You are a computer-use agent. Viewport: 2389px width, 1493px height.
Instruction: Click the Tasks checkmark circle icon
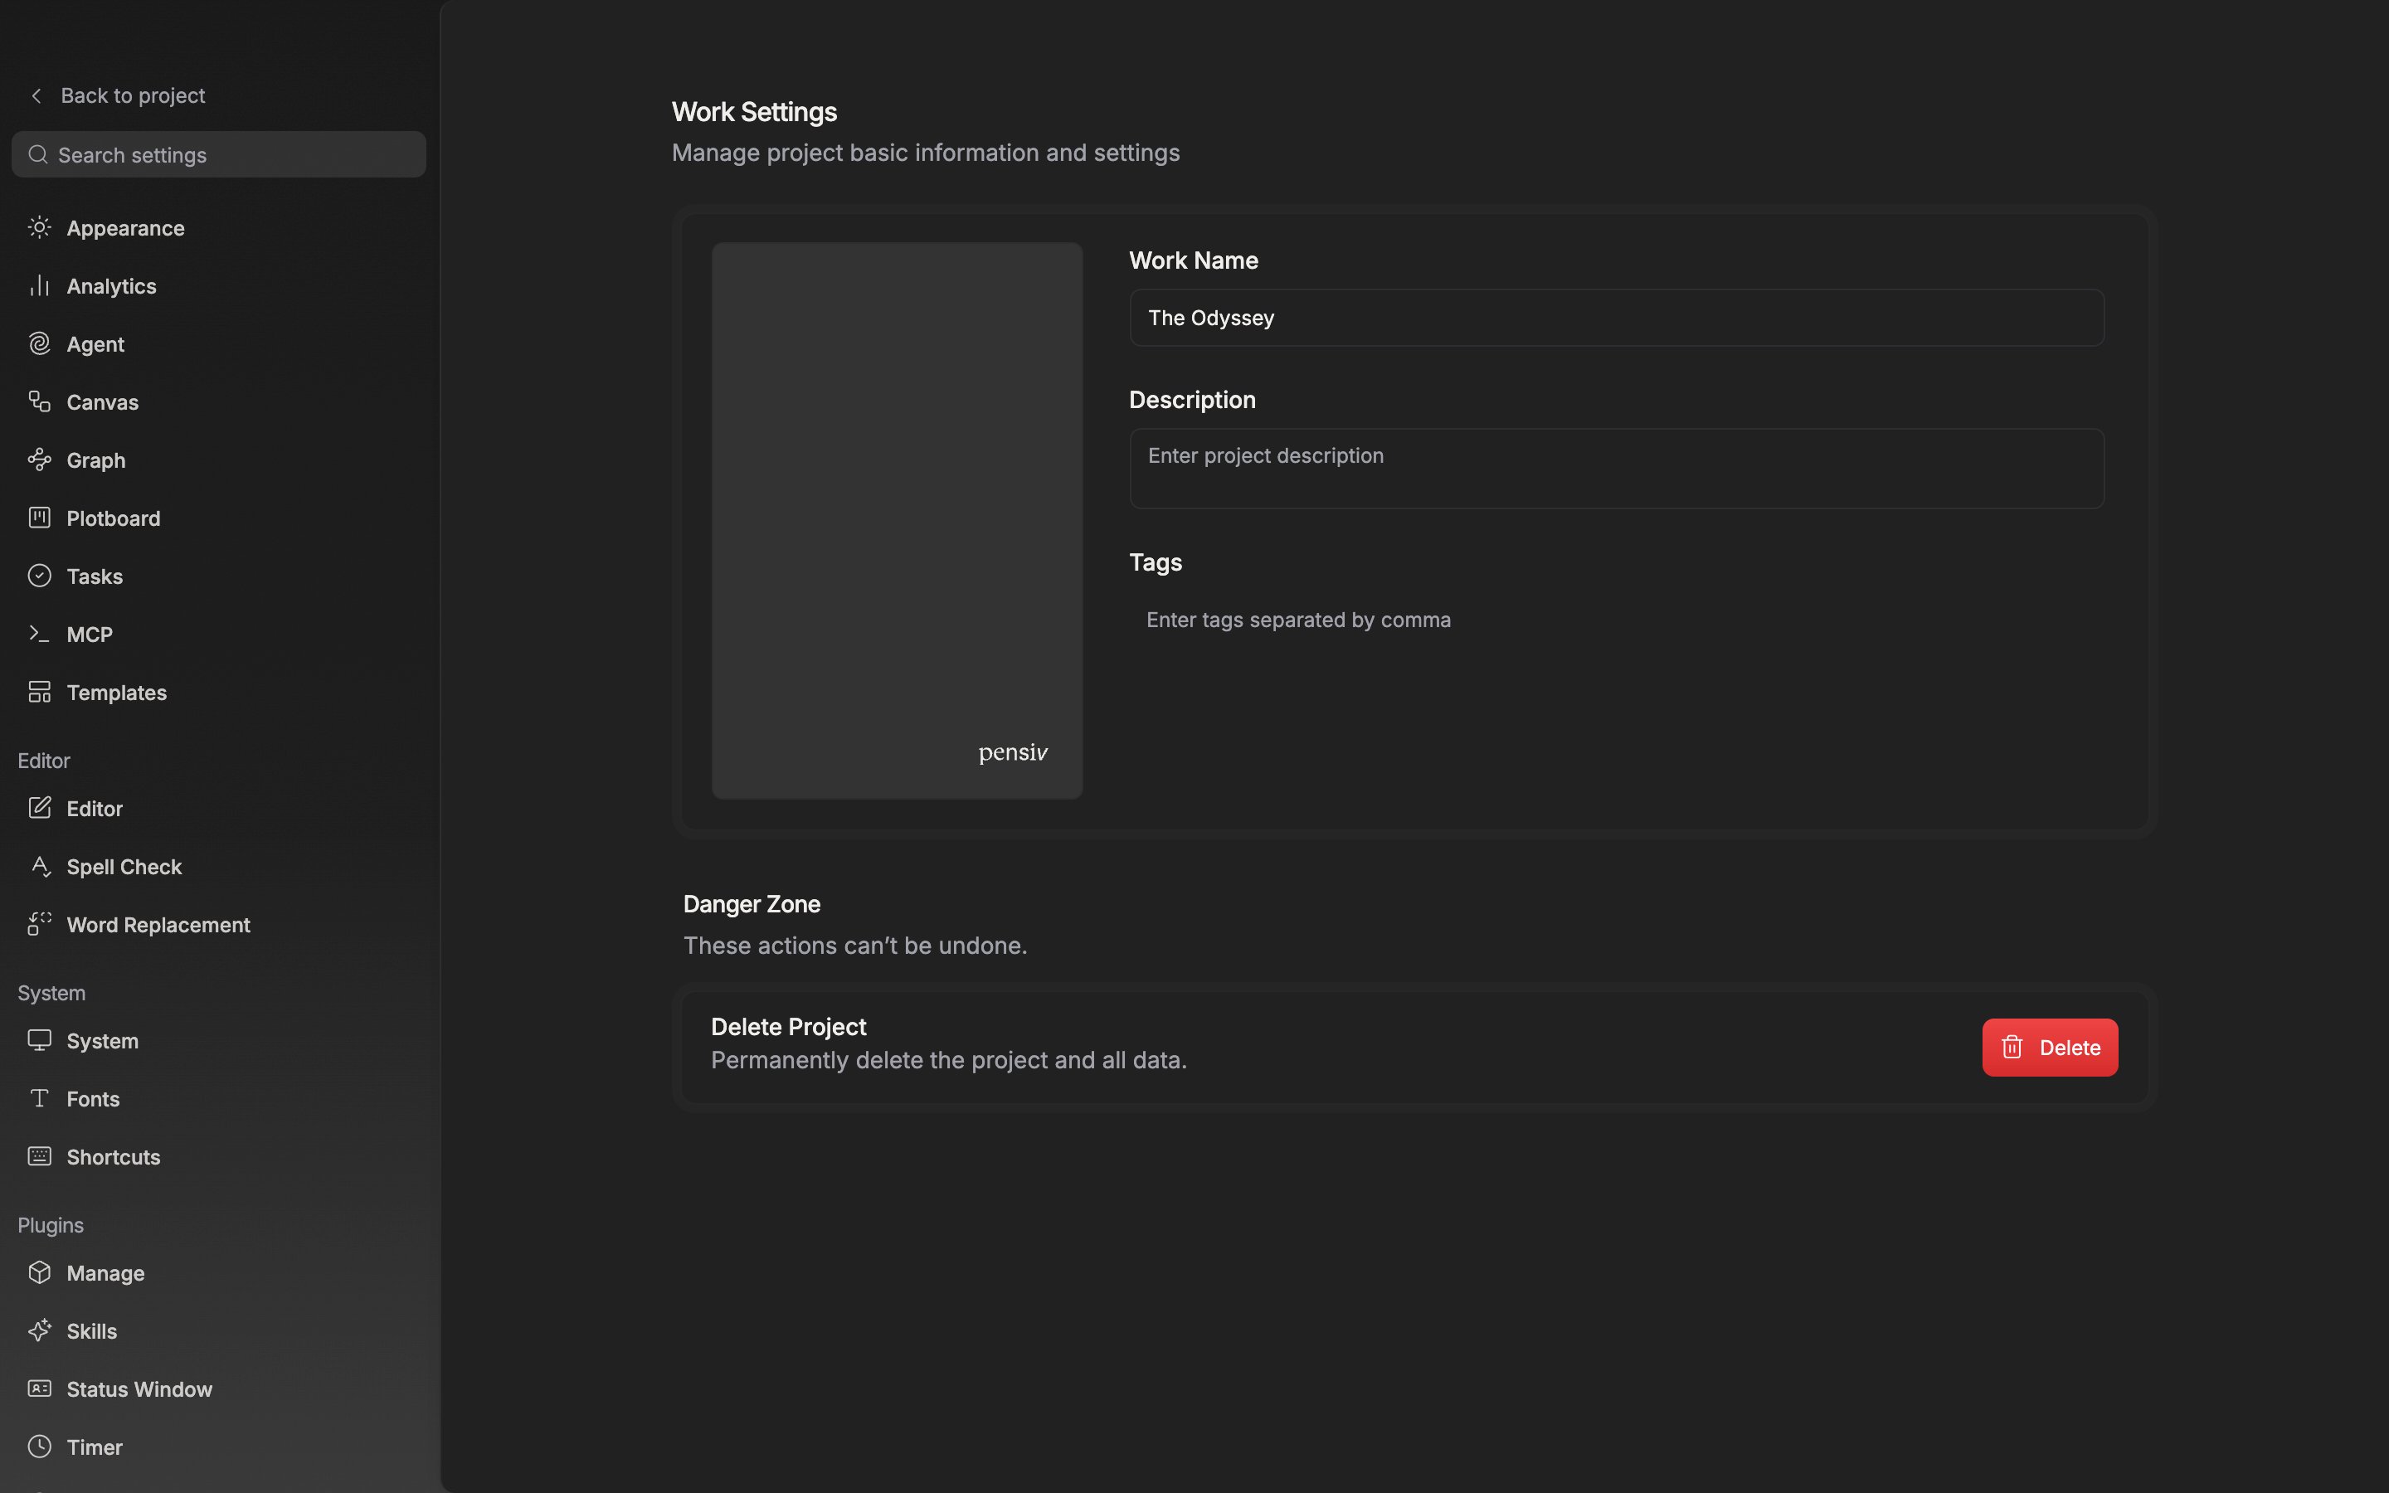[40, 576]
